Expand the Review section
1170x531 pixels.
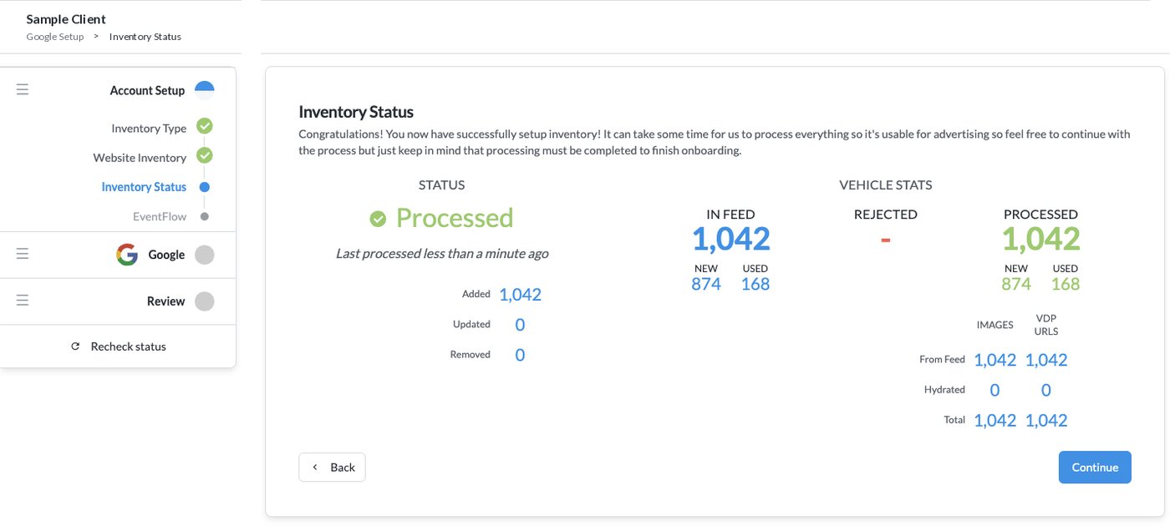point(165,301)
